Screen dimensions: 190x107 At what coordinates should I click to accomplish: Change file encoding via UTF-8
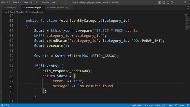tap(157, 105)
